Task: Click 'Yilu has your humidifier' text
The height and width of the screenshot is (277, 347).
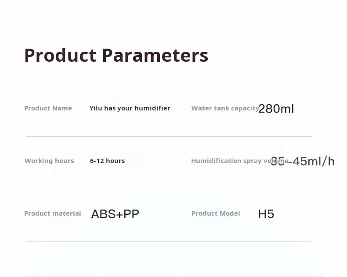Action: coord(130,108)
